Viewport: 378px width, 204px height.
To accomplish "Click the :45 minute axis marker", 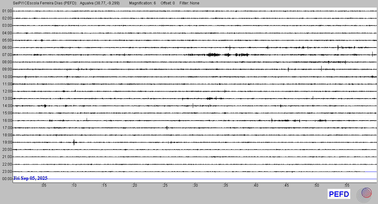I will 286,185.
